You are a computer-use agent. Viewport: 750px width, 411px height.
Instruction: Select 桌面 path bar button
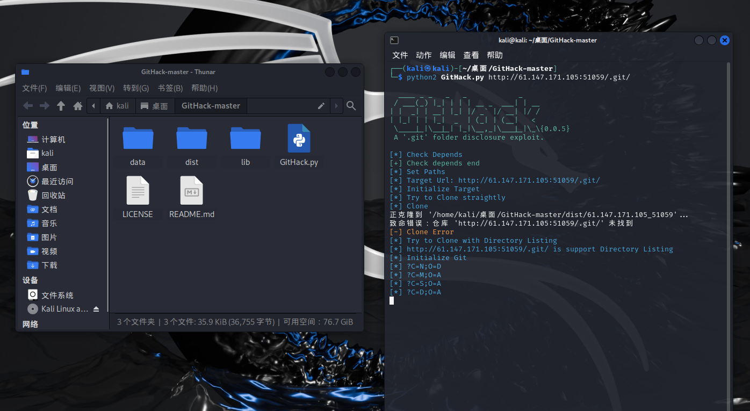155,106
